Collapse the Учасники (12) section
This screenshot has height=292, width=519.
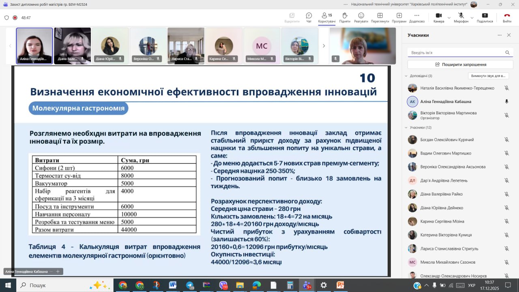tap(406, 127)
